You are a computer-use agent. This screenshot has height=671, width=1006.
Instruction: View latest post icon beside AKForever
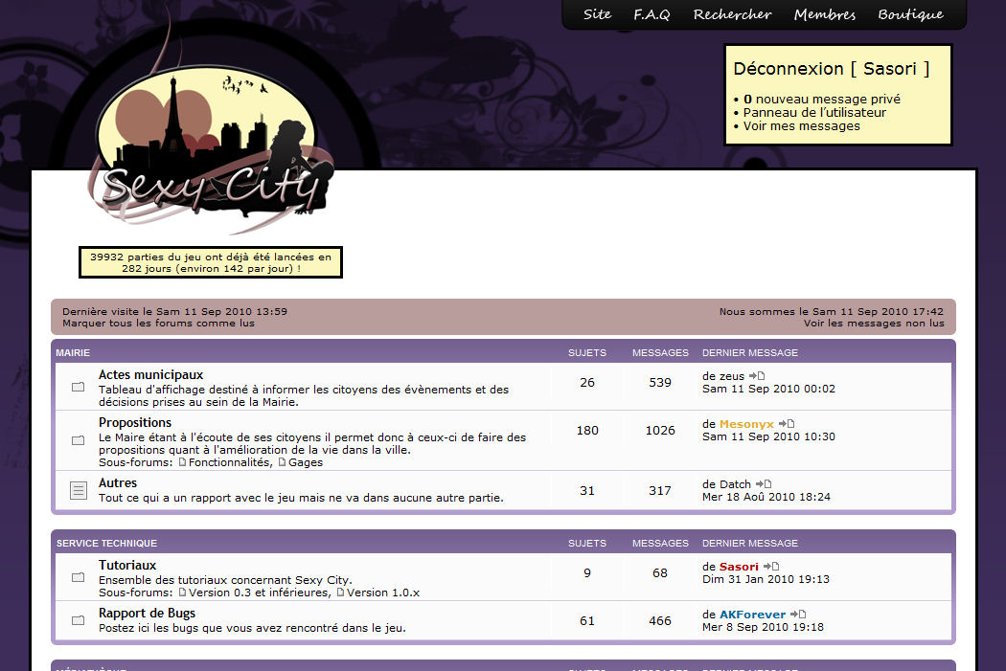[798, 615]
